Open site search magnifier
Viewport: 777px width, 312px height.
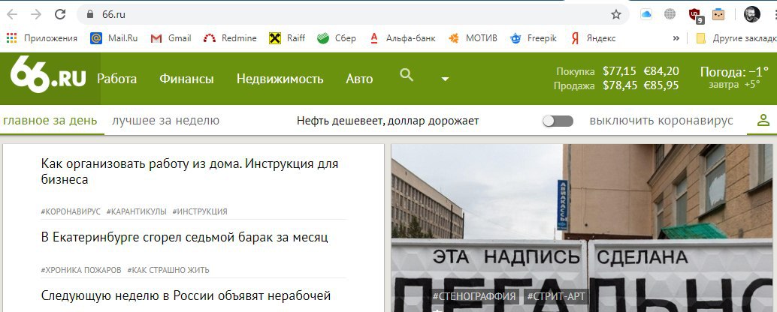click(x=407, y=75)
